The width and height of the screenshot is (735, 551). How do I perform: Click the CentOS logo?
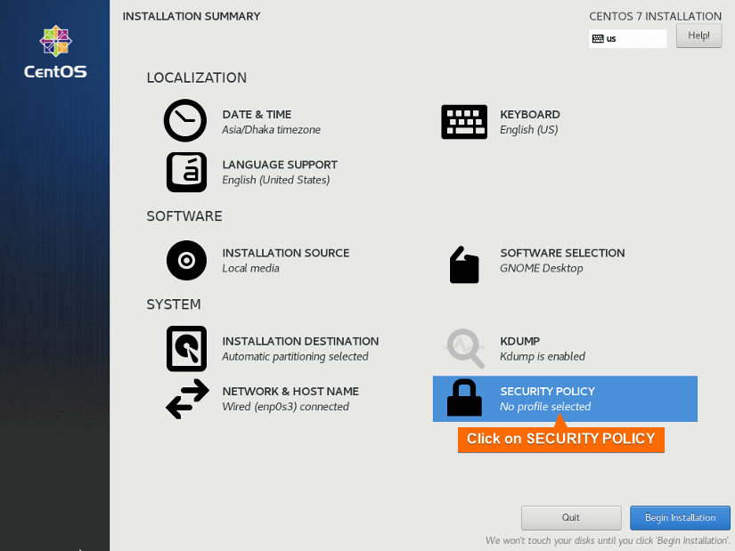55,52
